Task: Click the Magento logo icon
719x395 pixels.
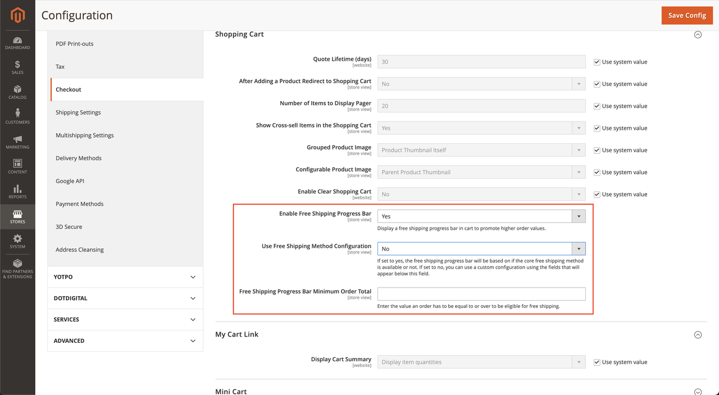Action: [17, 15]
